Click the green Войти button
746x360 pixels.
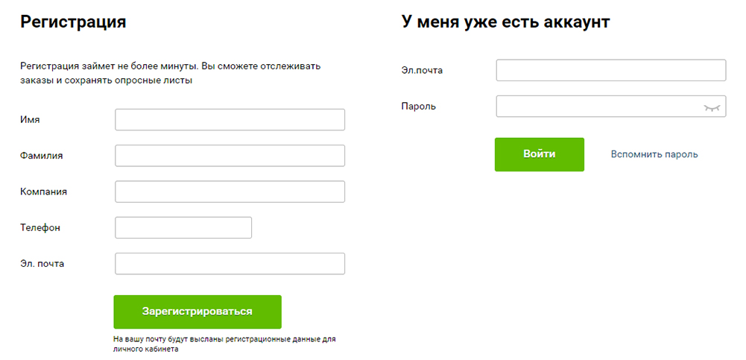[540, 154]
